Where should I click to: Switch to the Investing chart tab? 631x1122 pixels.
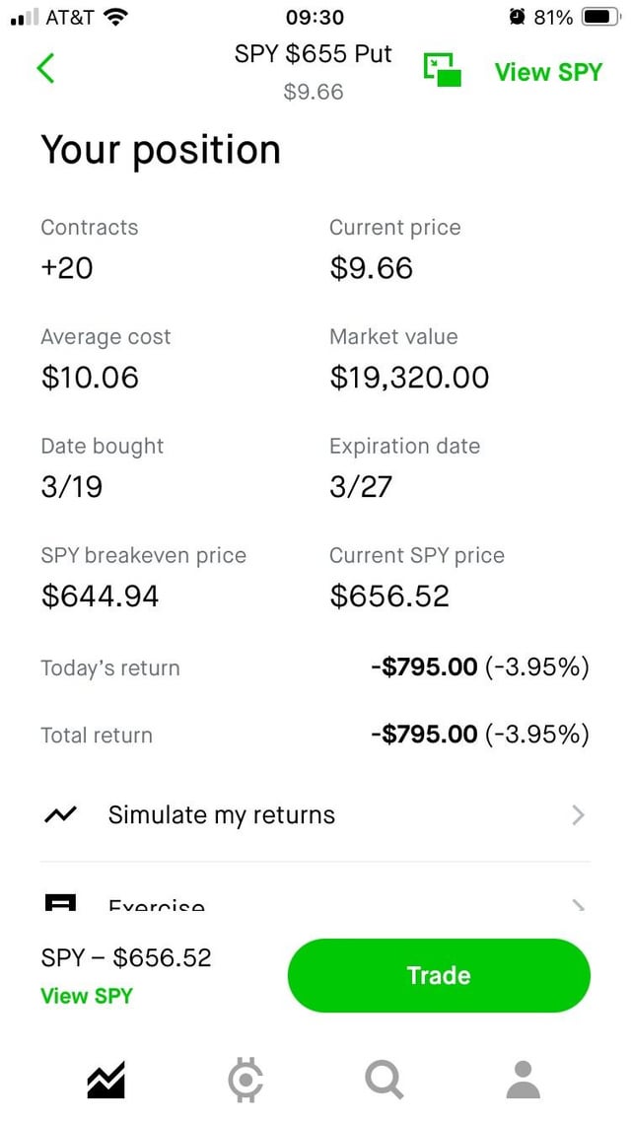pyautogui.click(x=105, y=1081)
